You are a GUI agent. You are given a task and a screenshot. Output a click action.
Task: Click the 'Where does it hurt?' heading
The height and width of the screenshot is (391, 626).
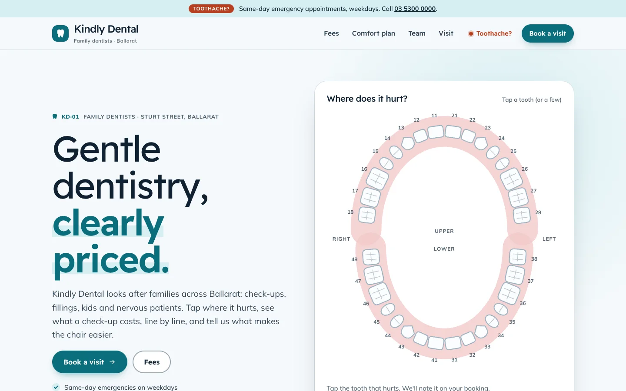(x=367, y=99)
